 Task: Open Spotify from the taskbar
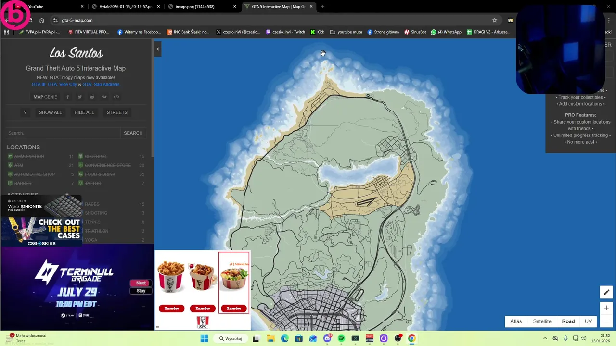pyautogui.click(x=341, y=338)
